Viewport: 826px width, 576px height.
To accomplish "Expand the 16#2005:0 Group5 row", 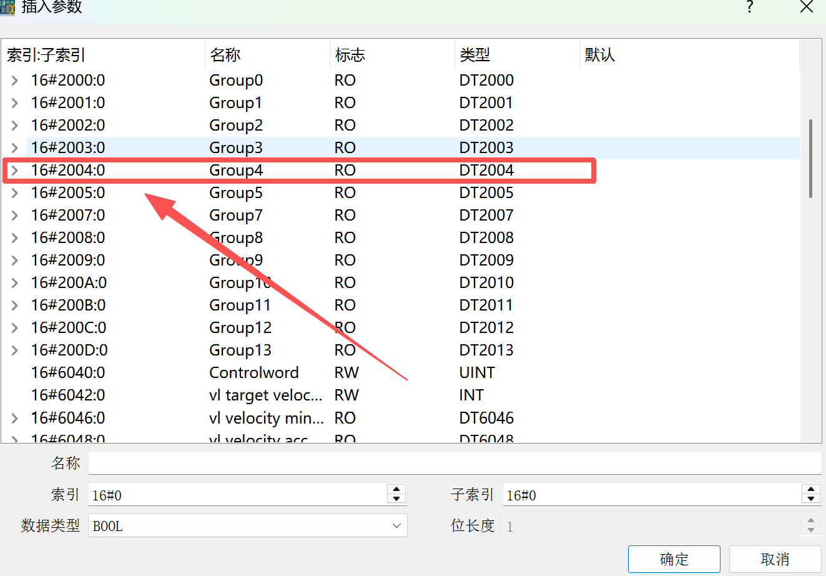I will pos(14,193).
